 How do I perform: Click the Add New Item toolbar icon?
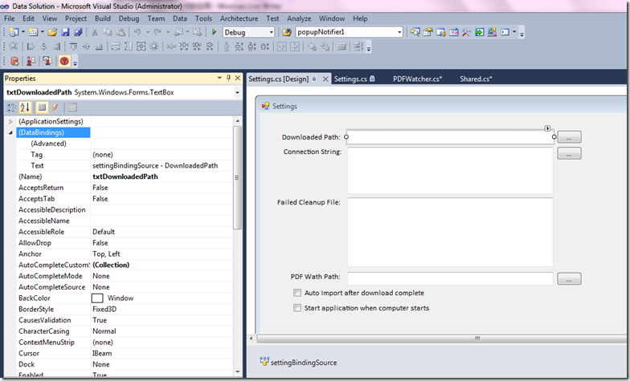tap(33, 32)
